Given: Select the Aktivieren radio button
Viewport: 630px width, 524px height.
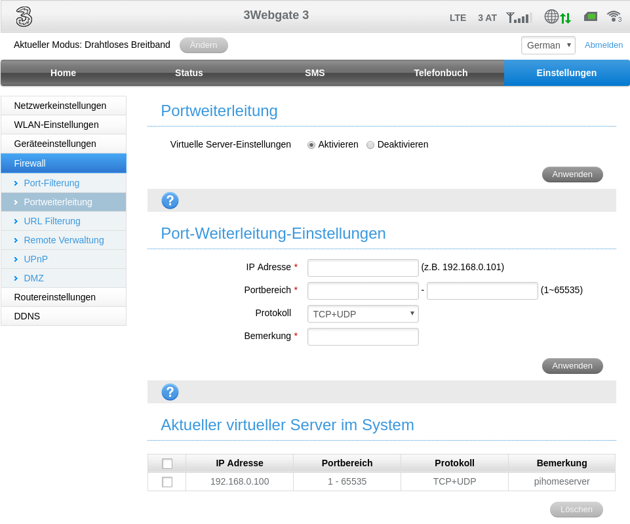Looking at the screenshot, I should point(311,145).
